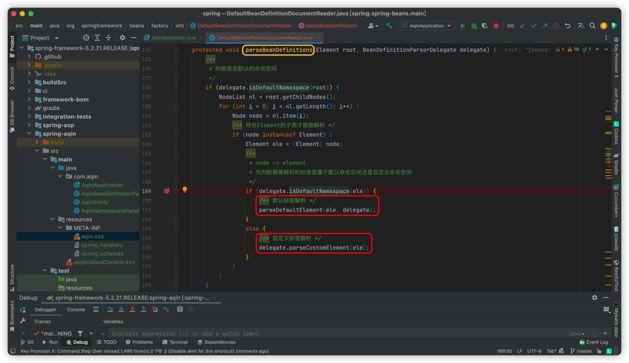Open the AqinApplication run configuration dropdown
Screen dimensions: 629x363
(x=426, y=26)
